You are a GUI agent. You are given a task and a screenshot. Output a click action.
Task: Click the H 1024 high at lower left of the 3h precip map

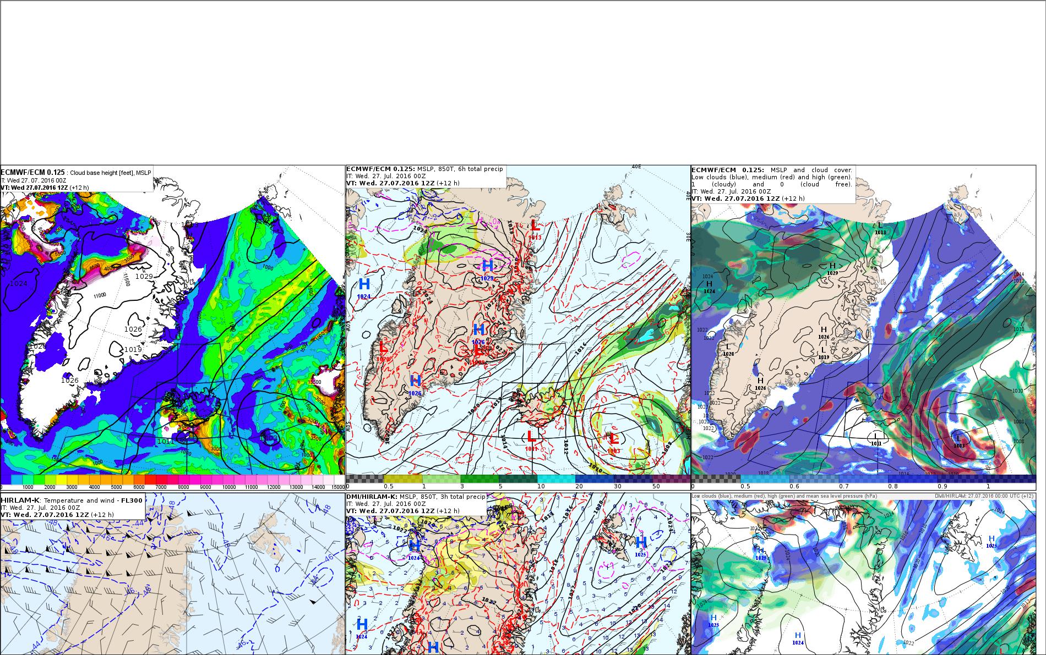coord(362,628)
